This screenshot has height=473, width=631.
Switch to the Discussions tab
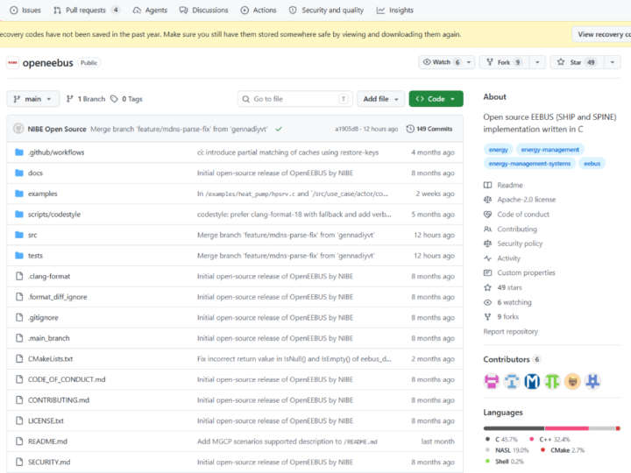point(204,10)
